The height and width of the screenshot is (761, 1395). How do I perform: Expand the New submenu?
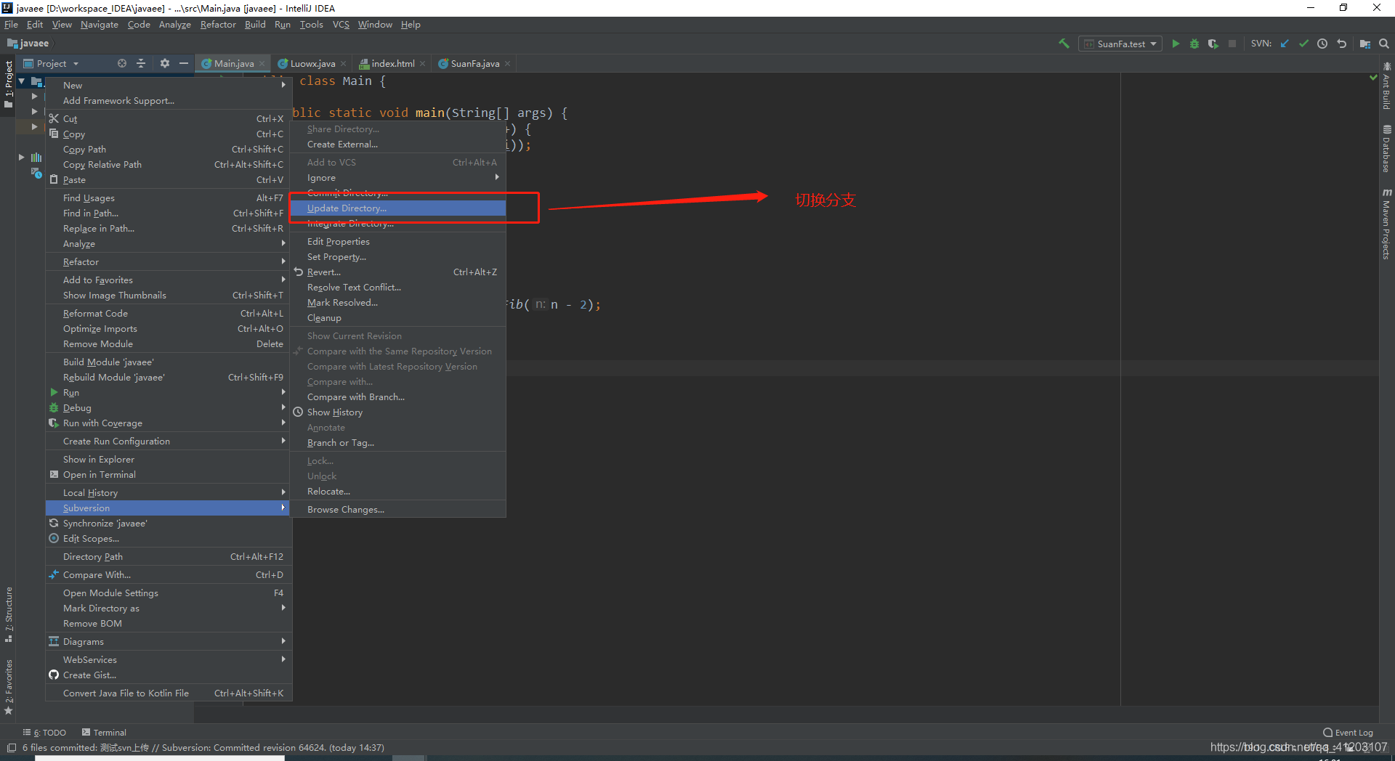tap(169, 85)
